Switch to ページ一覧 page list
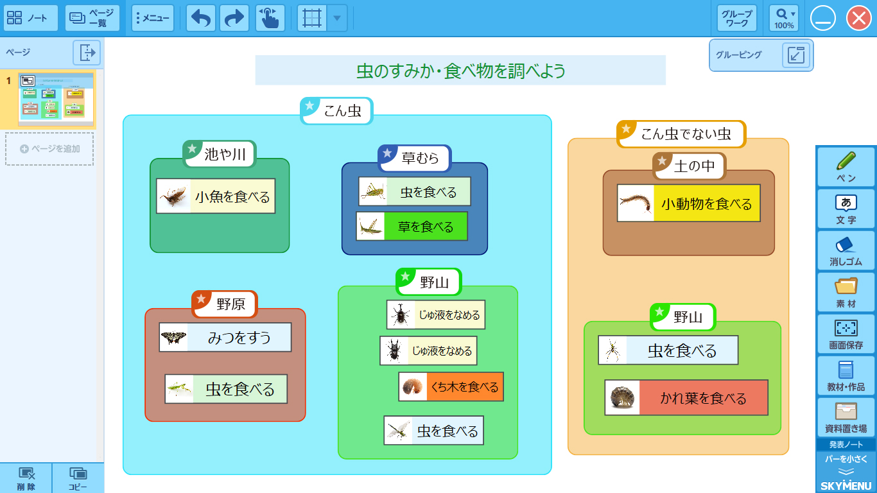The width and height of the screenshot is (877, 493). coord(92,18)
